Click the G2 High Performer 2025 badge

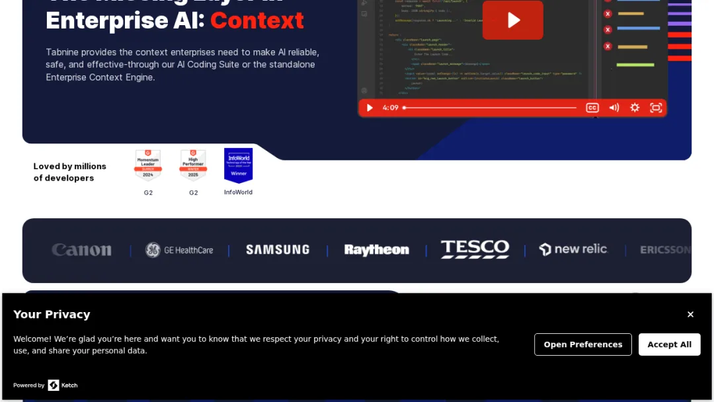(x=193, y=165)
